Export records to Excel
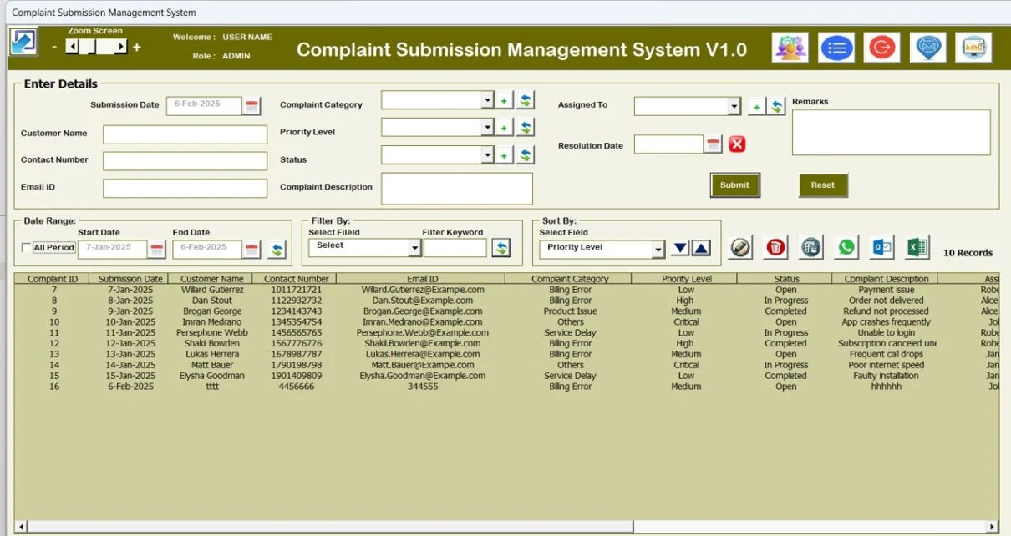Image resolution: width=1011 pixels, height=536 pixels. [x=916, y=247]
